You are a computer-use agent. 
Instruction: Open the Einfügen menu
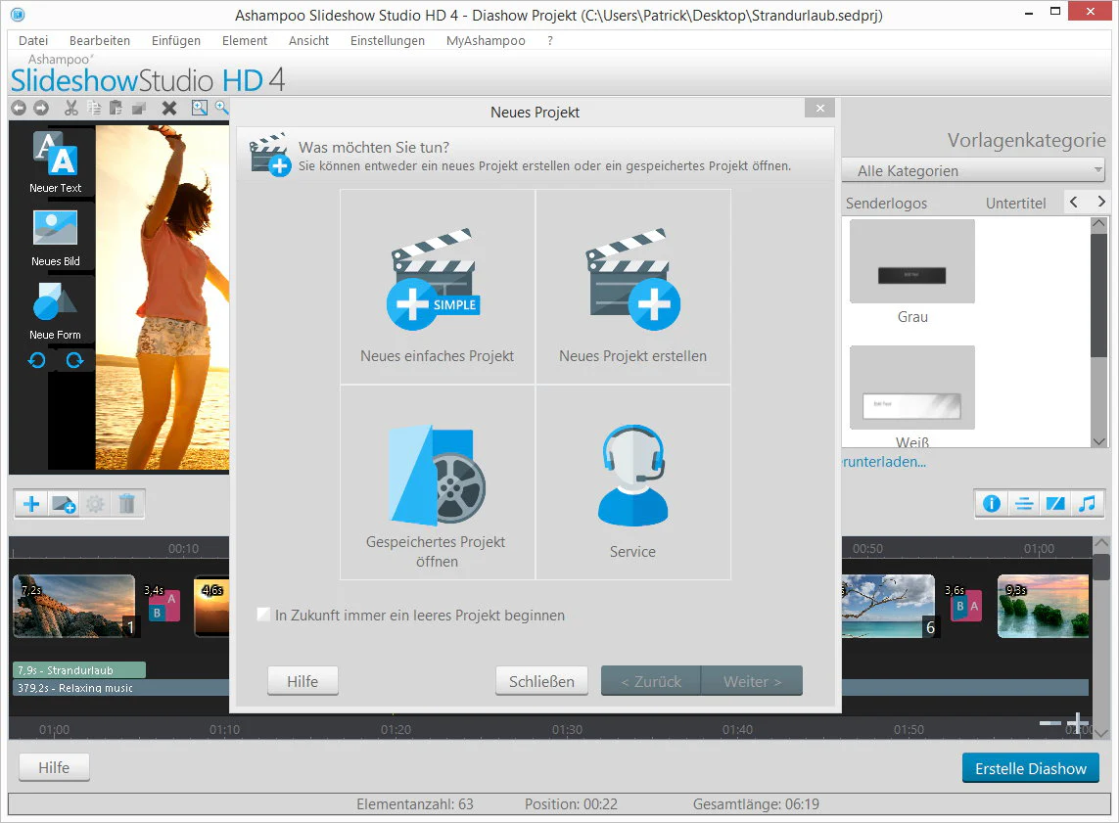pos(175,41)
